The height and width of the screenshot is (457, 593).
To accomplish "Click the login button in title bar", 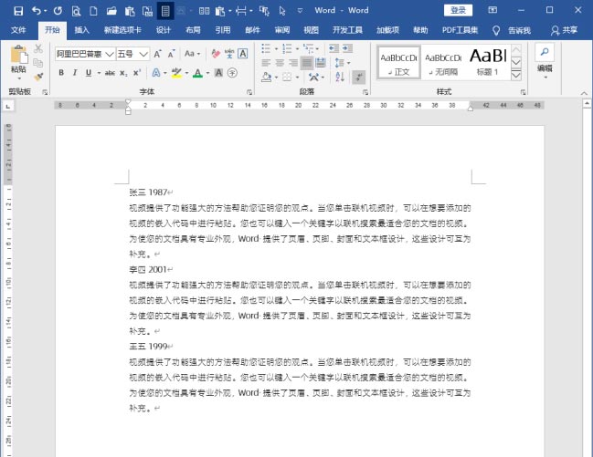I will point(458,11).
